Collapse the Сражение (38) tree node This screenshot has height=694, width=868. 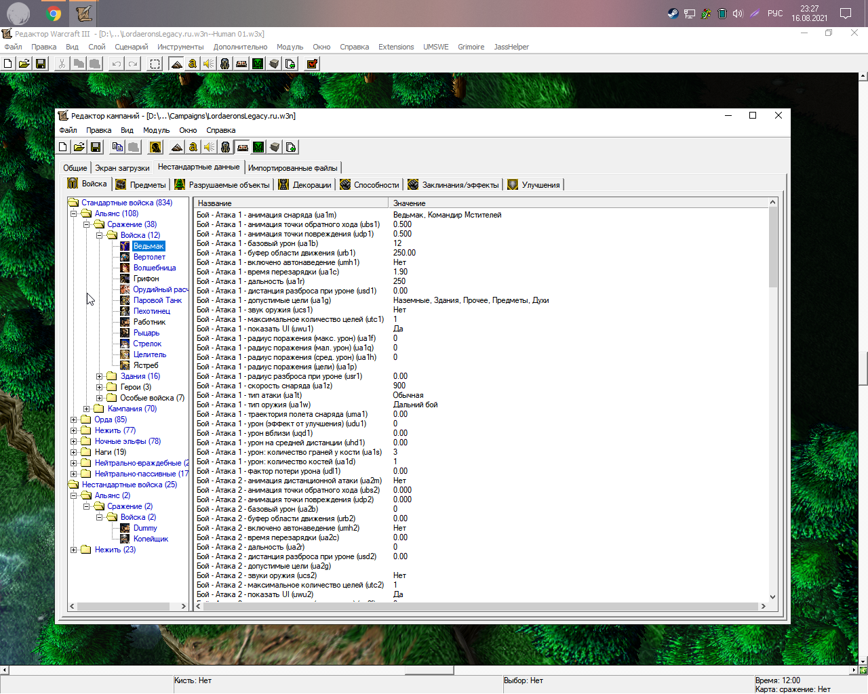[86, 224]
